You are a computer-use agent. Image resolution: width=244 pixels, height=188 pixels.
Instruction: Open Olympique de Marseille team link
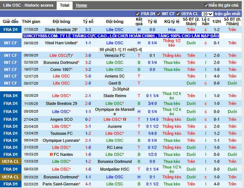115,112
